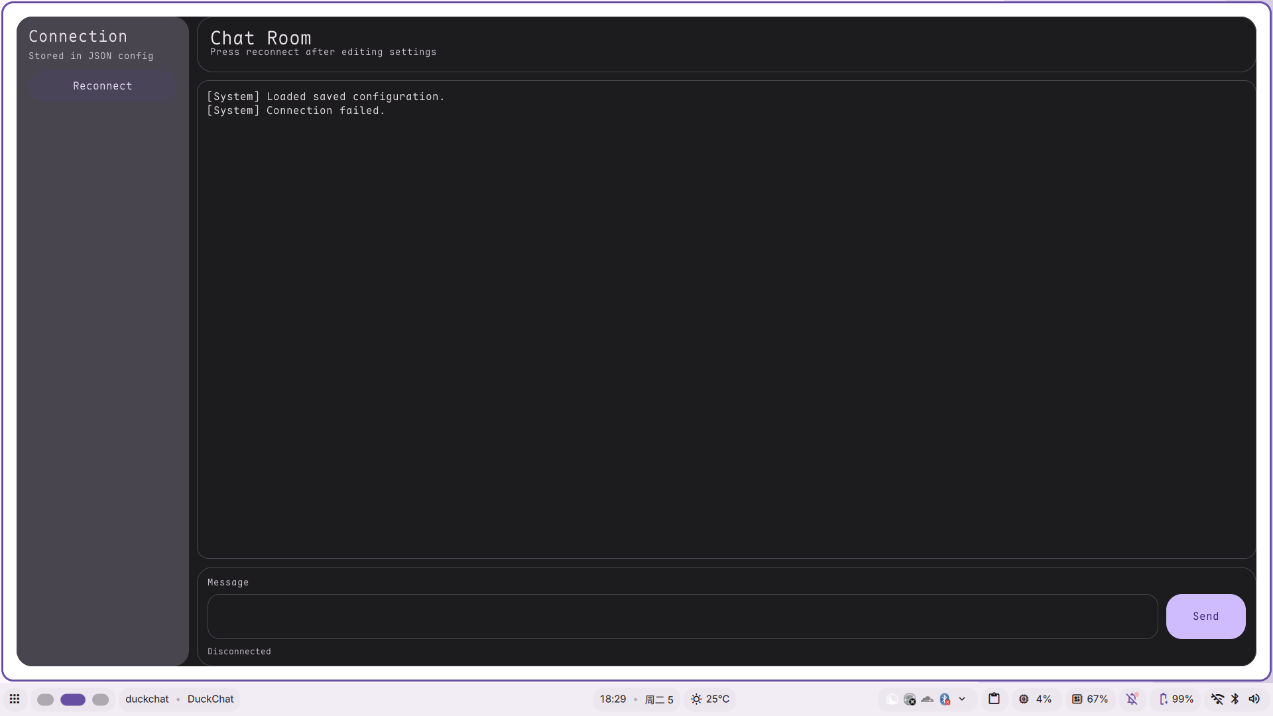Click the Connection sidebar heading
This screenshot has height=716, width=1273.
coord(78,36)
